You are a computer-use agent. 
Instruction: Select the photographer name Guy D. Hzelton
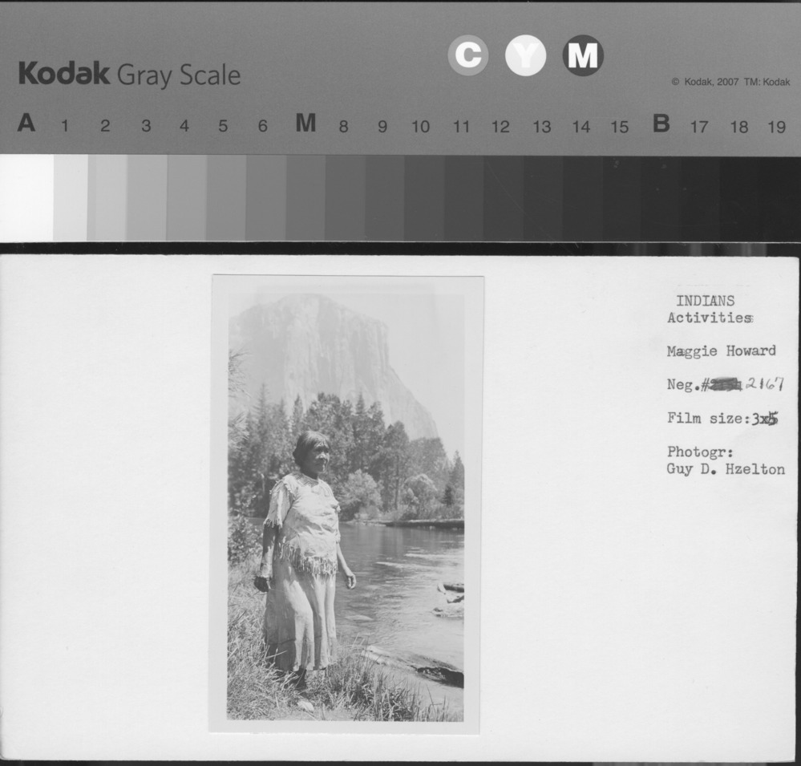[725, 470]
